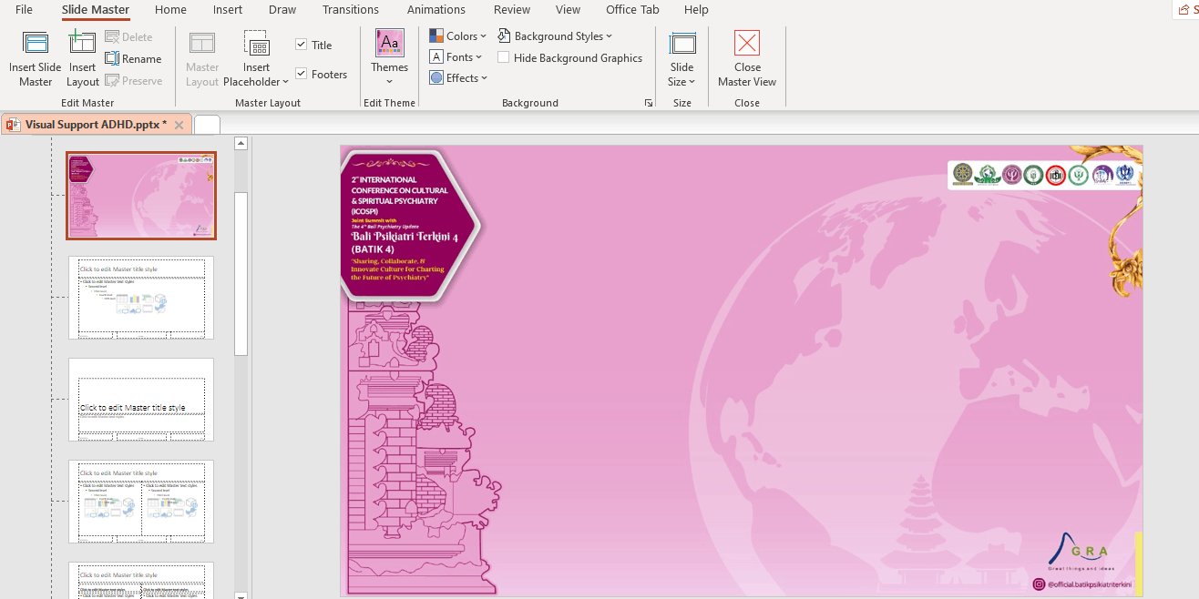Click the thumbnail pane scrollbar handle

(241, 273)
